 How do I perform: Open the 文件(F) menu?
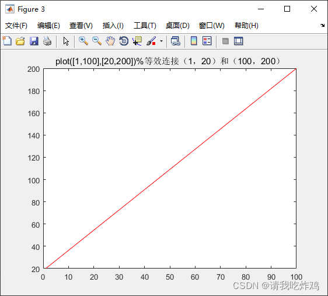click(x=16, y=26)
